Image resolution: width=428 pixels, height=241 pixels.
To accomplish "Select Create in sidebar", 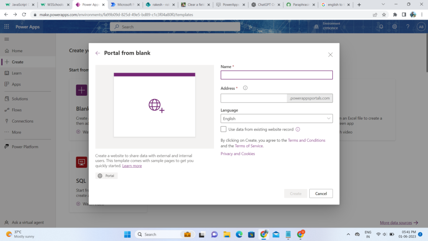I will tap(28, 62).
